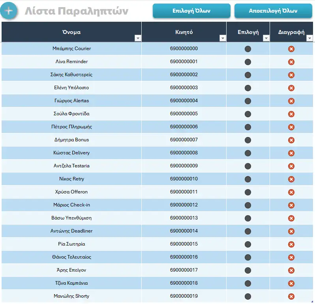Select the name cell Γιώργος Alertas
315x304 pixels.
point(71,100)
